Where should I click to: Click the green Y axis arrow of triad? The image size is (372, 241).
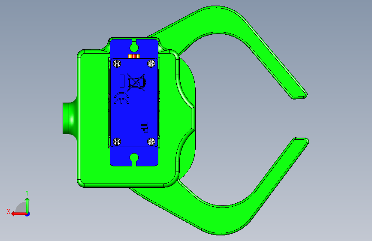(27, 205)
